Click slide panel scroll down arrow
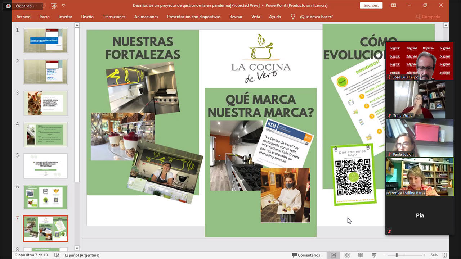The width and height of the screenshot is (461, 259). click(x=77, y=248)
